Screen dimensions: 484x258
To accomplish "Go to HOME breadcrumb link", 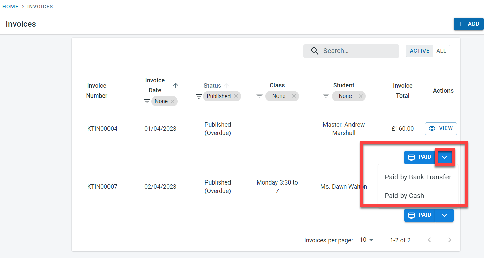I will 10,7.
